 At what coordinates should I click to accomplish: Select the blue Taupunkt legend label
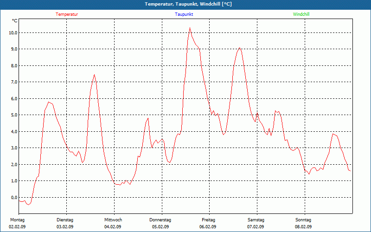(184, 14)
